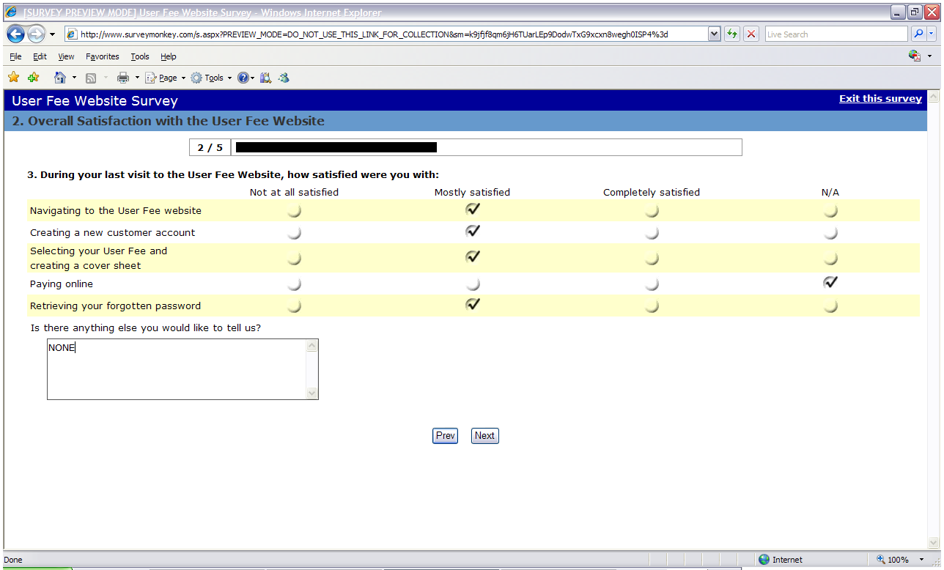Click the Messenger icon in command bar
The image size is (944, 570).
click(x=284, y=78)
